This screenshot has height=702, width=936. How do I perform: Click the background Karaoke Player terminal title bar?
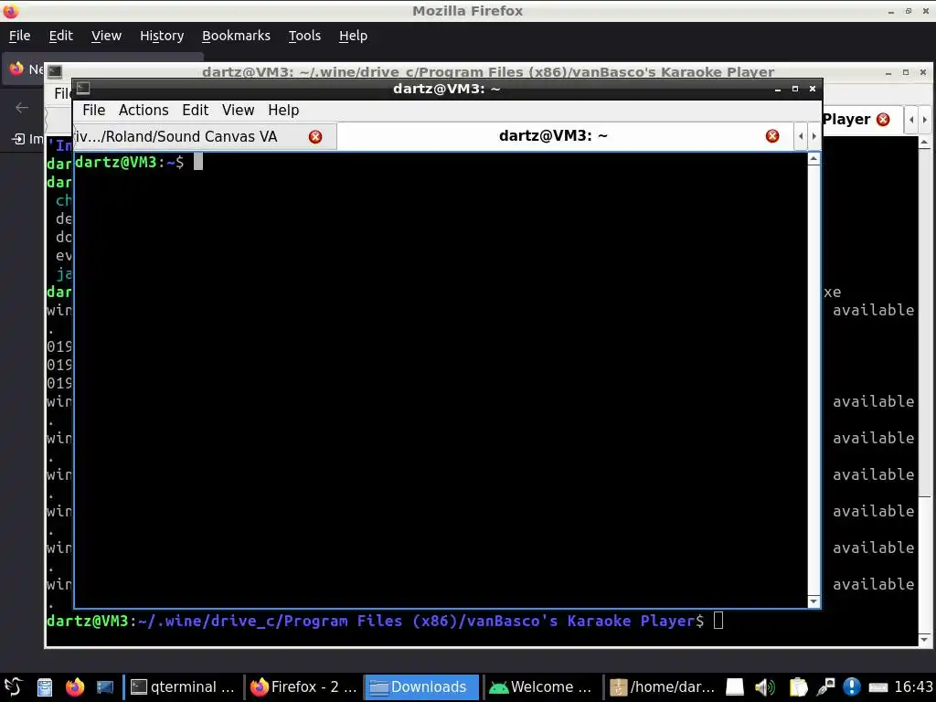488,71
